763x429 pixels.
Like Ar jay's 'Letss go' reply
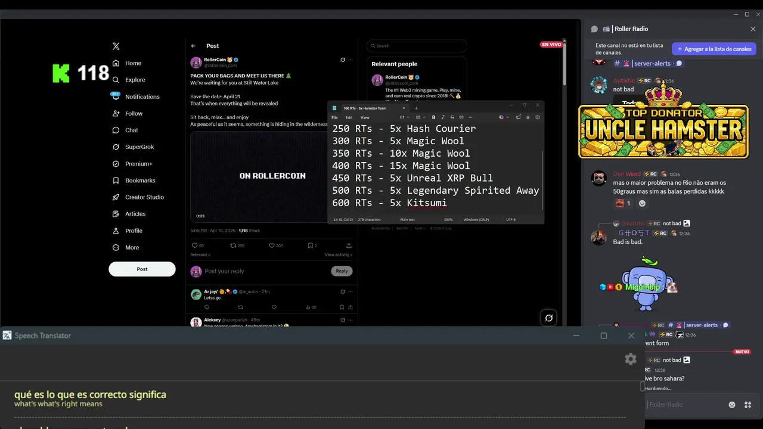click(x=274, y=307)
